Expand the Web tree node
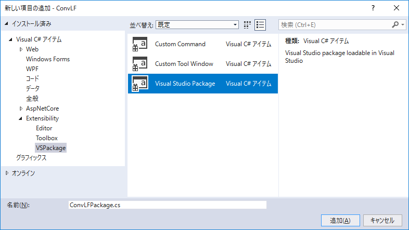The height and width of the screenshot is (230, 409). 21,49
